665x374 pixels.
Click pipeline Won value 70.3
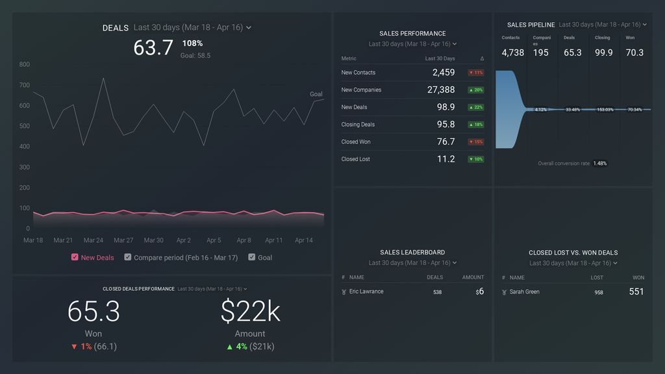(634, 53)
